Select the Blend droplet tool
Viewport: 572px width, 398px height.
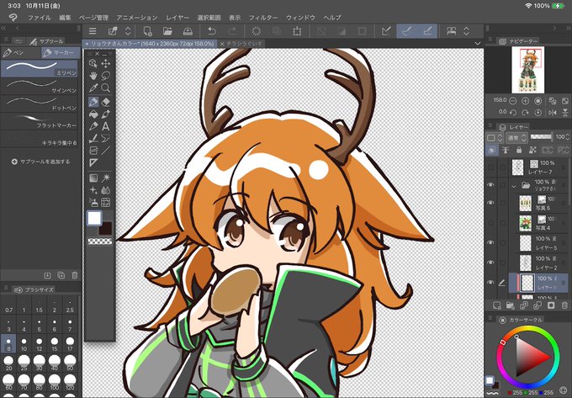point(106,190)
